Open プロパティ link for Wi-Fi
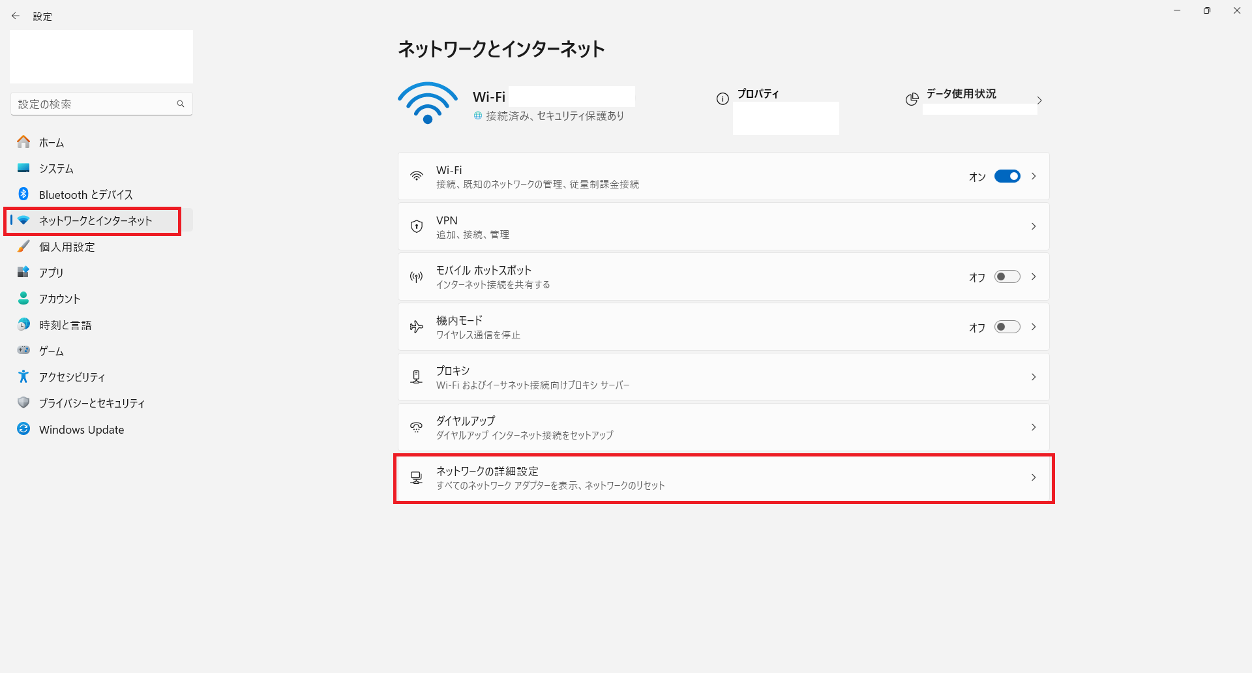The image size is (1252, 673). pyautogui.click(x=758, y=94)
